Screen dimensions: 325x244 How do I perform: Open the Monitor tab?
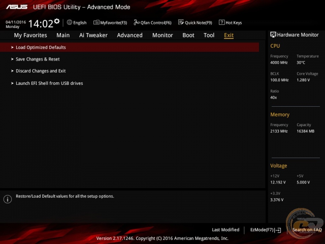pyautogui.click(x=162, y=35)
